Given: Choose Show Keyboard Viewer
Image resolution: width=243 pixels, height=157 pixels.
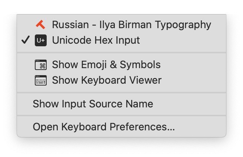Looking at the screenshot, I should (121, 80).
